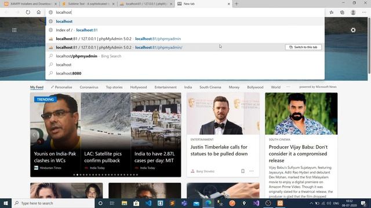Open the Entertainment feed category
The image size is (371, 208).
click(x=165, y=87)
